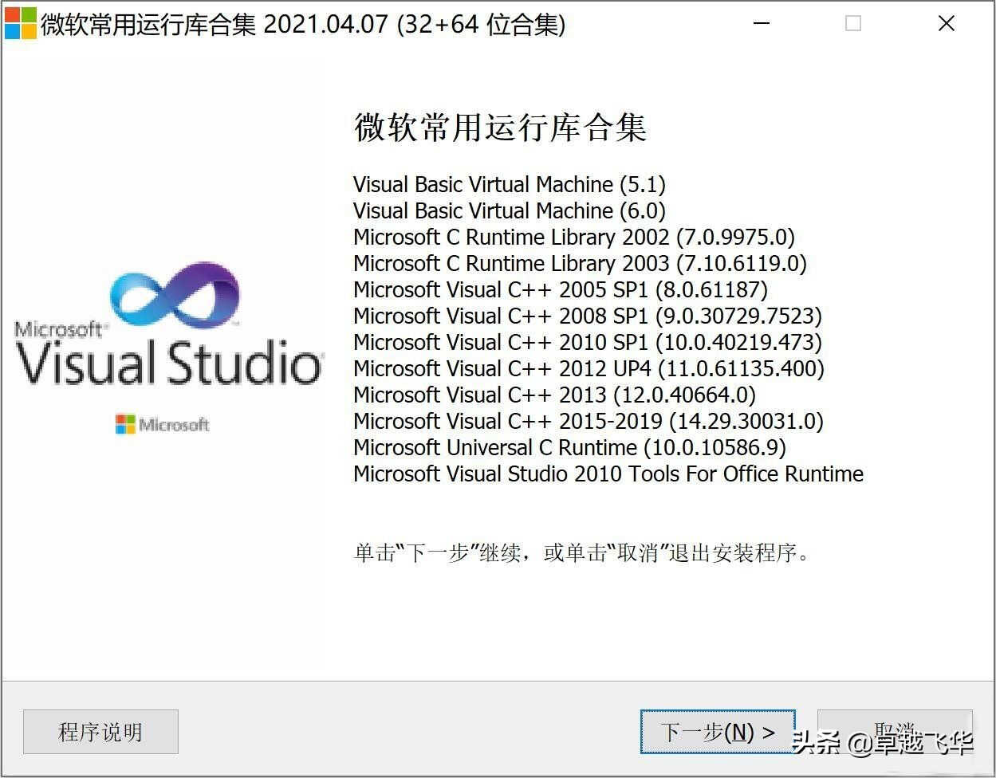
Task: Click Microsoft Visual C++ 2013 line
Action: 555,395
